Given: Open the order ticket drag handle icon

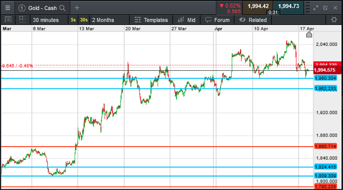Looking at the screenshot, I should [x=307, y=8].
